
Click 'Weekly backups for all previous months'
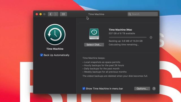coord(105,72)
